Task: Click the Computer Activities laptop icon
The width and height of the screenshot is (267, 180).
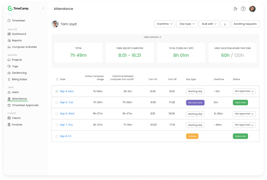Action: [9, 47]
